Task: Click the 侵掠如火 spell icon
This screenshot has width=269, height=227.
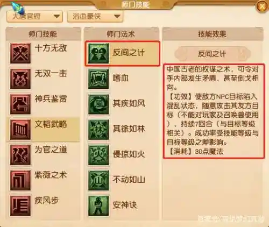Action: (x=98, y=155)
